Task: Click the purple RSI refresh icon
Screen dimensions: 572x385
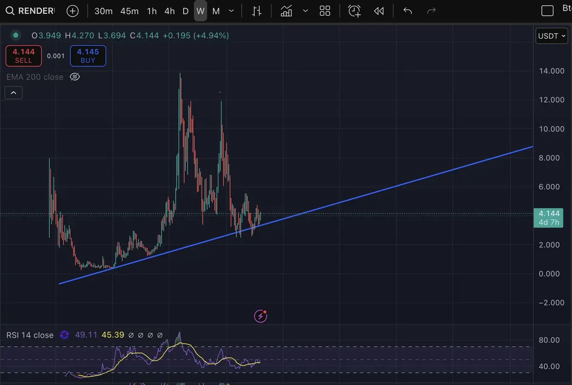Action: coord(64,335)
